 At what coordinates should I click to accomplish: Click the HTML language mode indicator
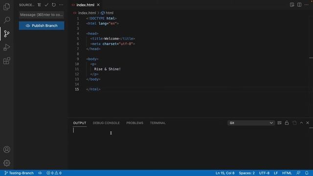coord(287,173)
